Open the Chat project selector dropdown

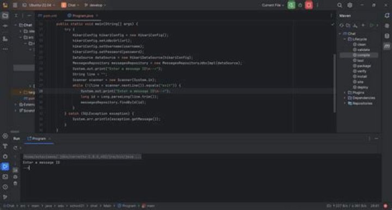[x=70, y=5]
